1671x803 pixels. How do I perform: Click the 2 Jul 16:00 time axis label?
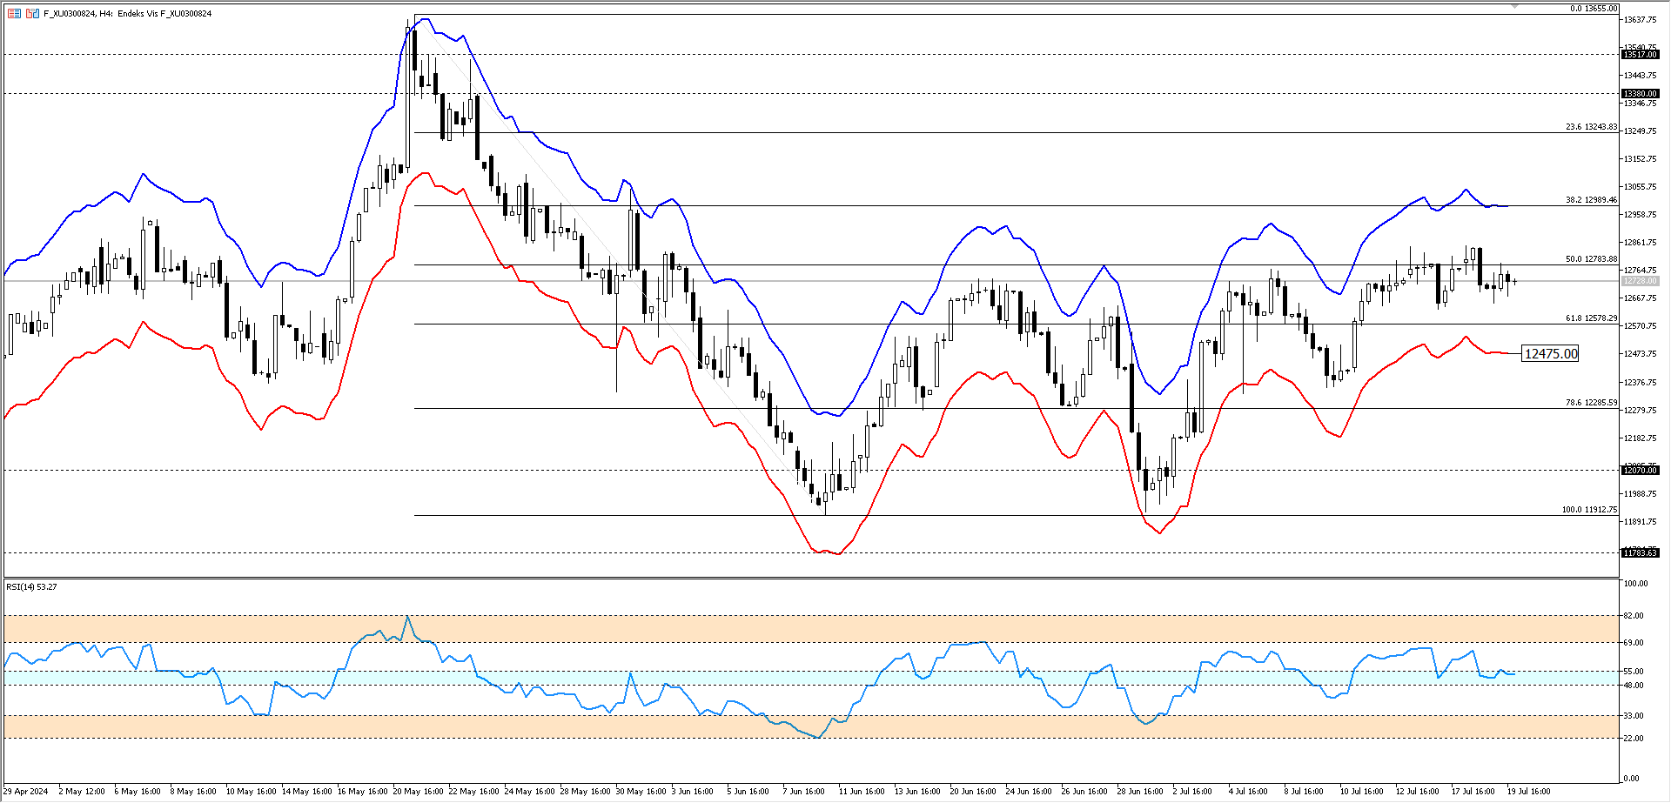pos(1192,792)
